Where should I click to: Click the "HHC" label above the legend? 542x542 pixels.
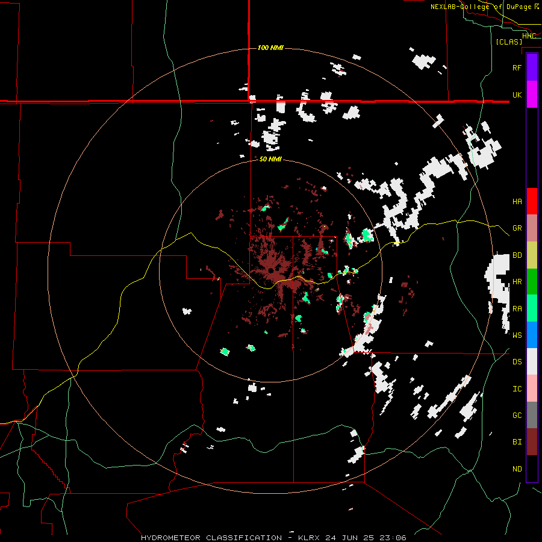pyautogui.click(x=529, y=36)
